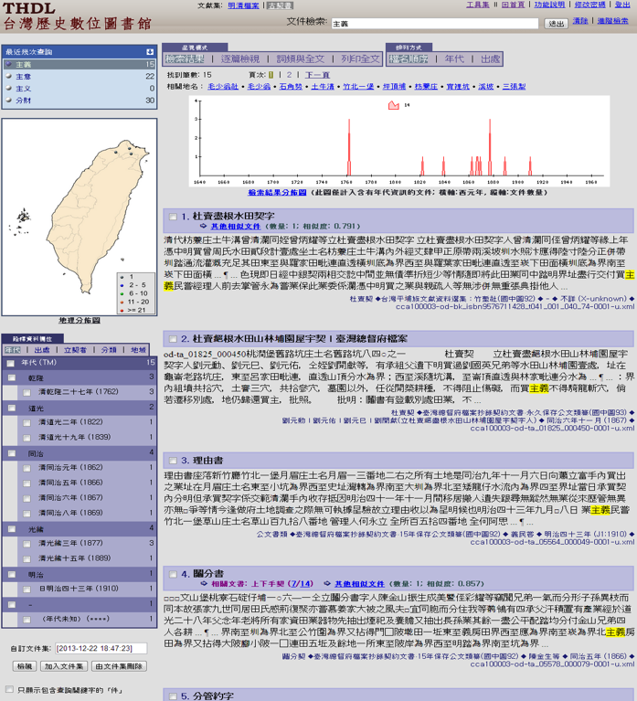Toggle the 同治 group checkbox
This screenshot has width=637, height=701.
tap(12, 453)
